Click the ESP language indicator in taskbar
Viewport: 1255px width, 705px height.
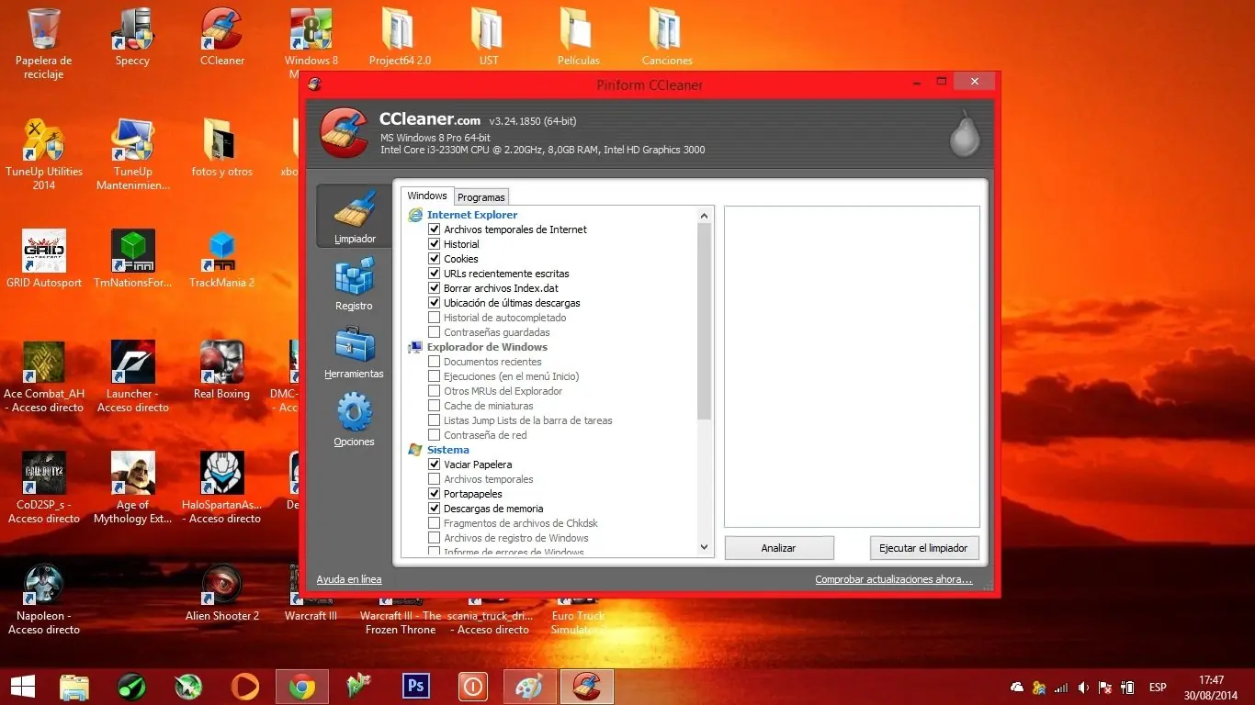(x=1158, y=687)
